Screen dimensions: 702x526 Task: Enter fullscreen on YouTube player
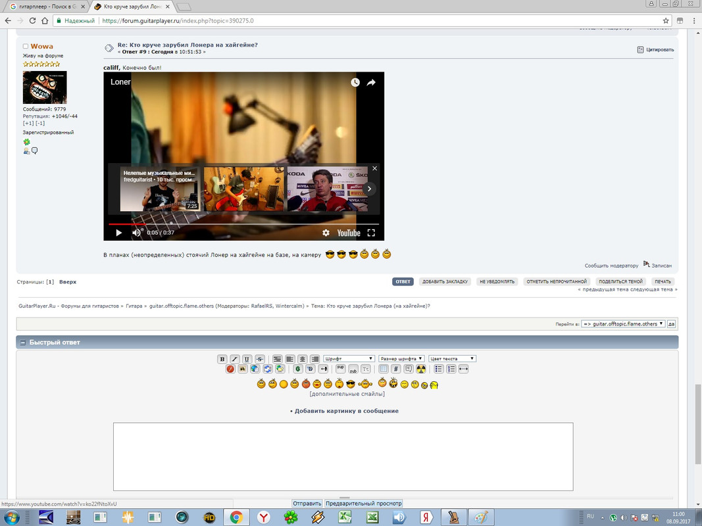371,233
